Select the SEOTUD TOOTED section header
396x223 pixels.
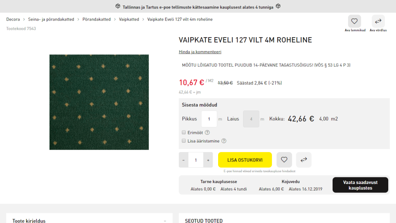point(203,220)
